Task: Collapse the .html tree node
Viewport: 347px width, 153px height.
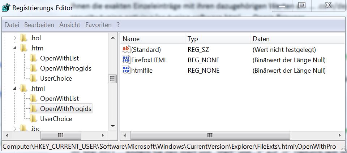Action: coord(15,88)
